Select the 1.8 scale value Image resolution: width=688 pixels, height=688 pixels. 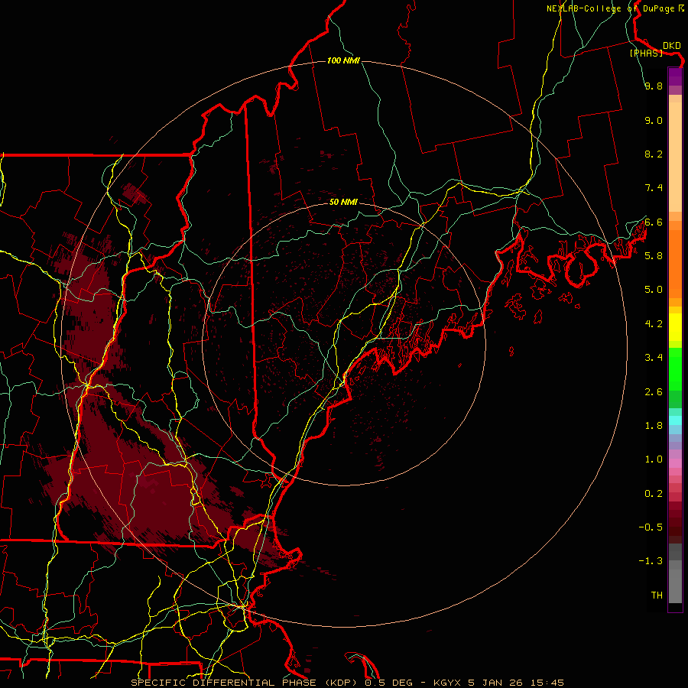654,426
